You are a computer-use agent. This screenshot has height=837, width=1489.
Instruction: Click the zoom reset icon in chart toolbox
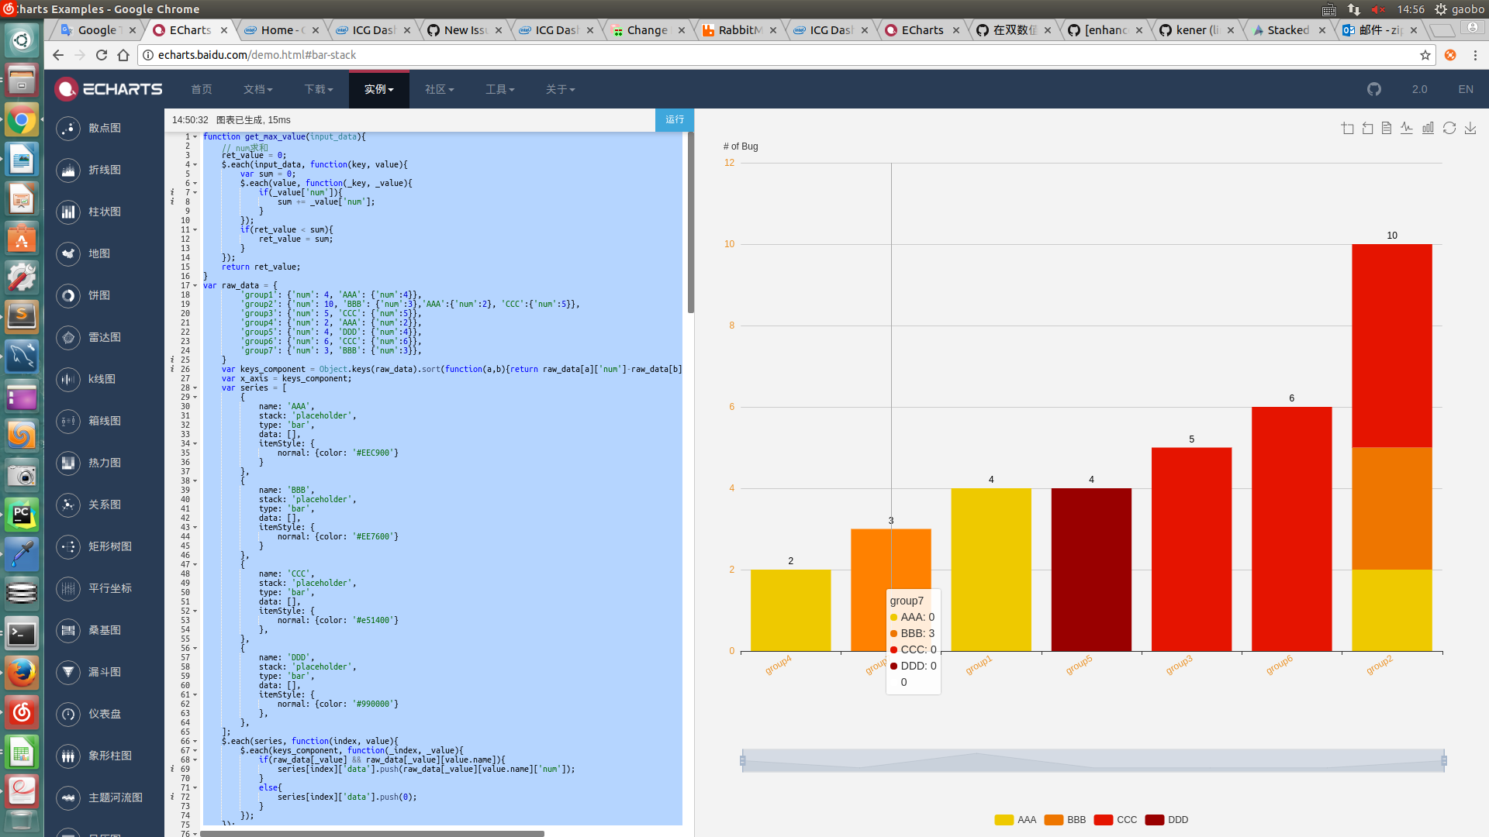1367,129
